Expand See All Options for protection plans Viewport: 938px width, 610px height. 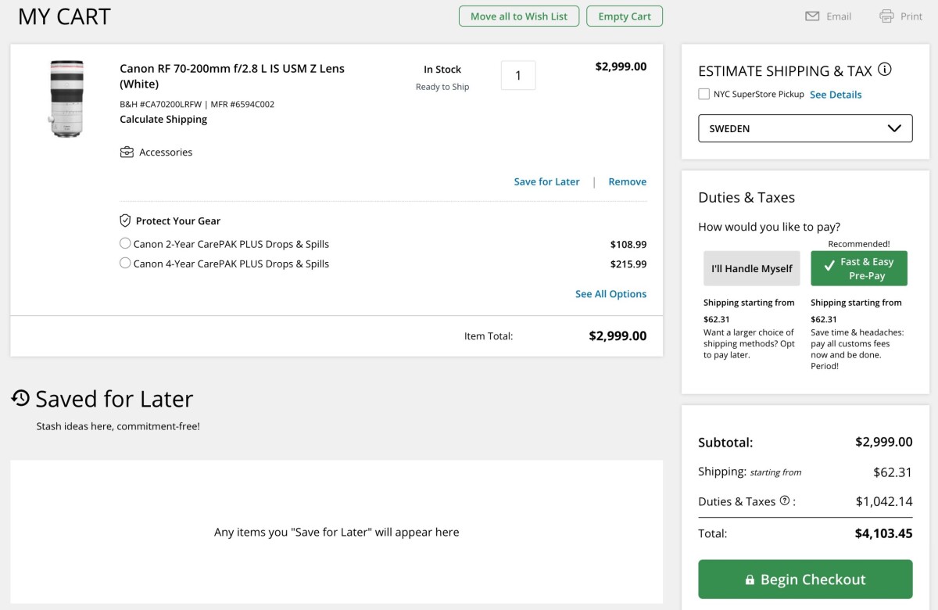610,294
